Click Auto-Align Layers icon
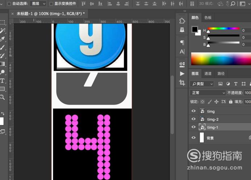Image resolution: width=251 pixels, height=180 pixels. (x=192, y=4)
